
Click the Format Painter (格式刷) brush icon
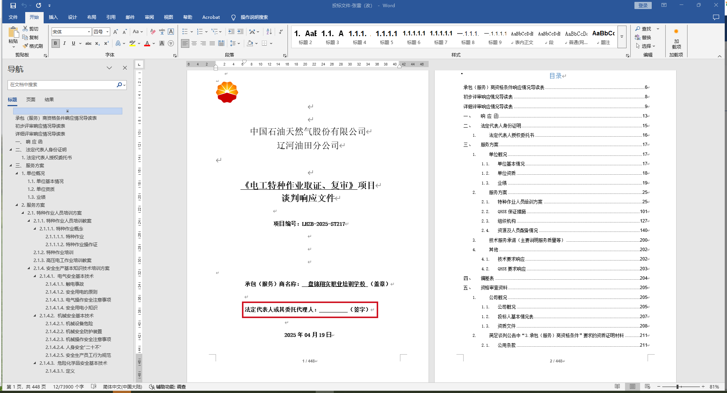tap(25, 46)
